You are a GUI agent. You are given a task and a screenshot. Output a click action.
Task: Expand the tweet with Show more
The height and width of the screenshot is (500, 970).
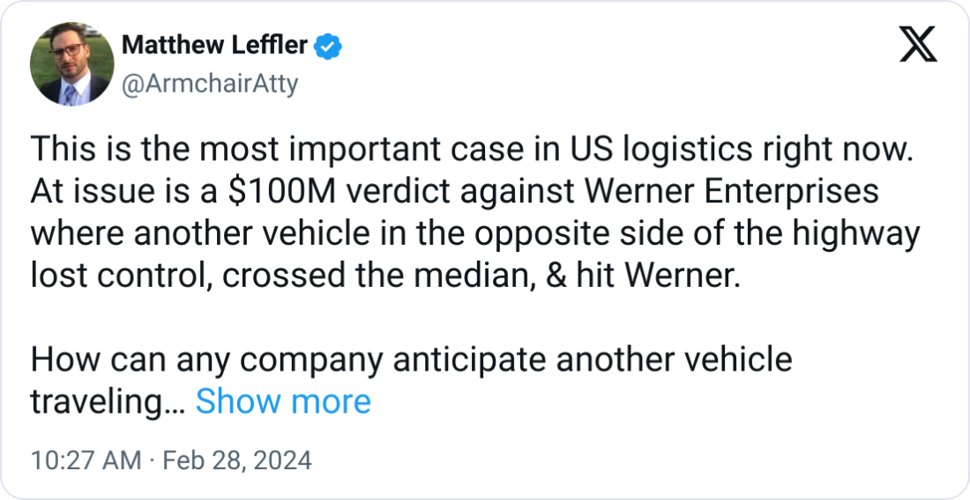click(282, 401)
